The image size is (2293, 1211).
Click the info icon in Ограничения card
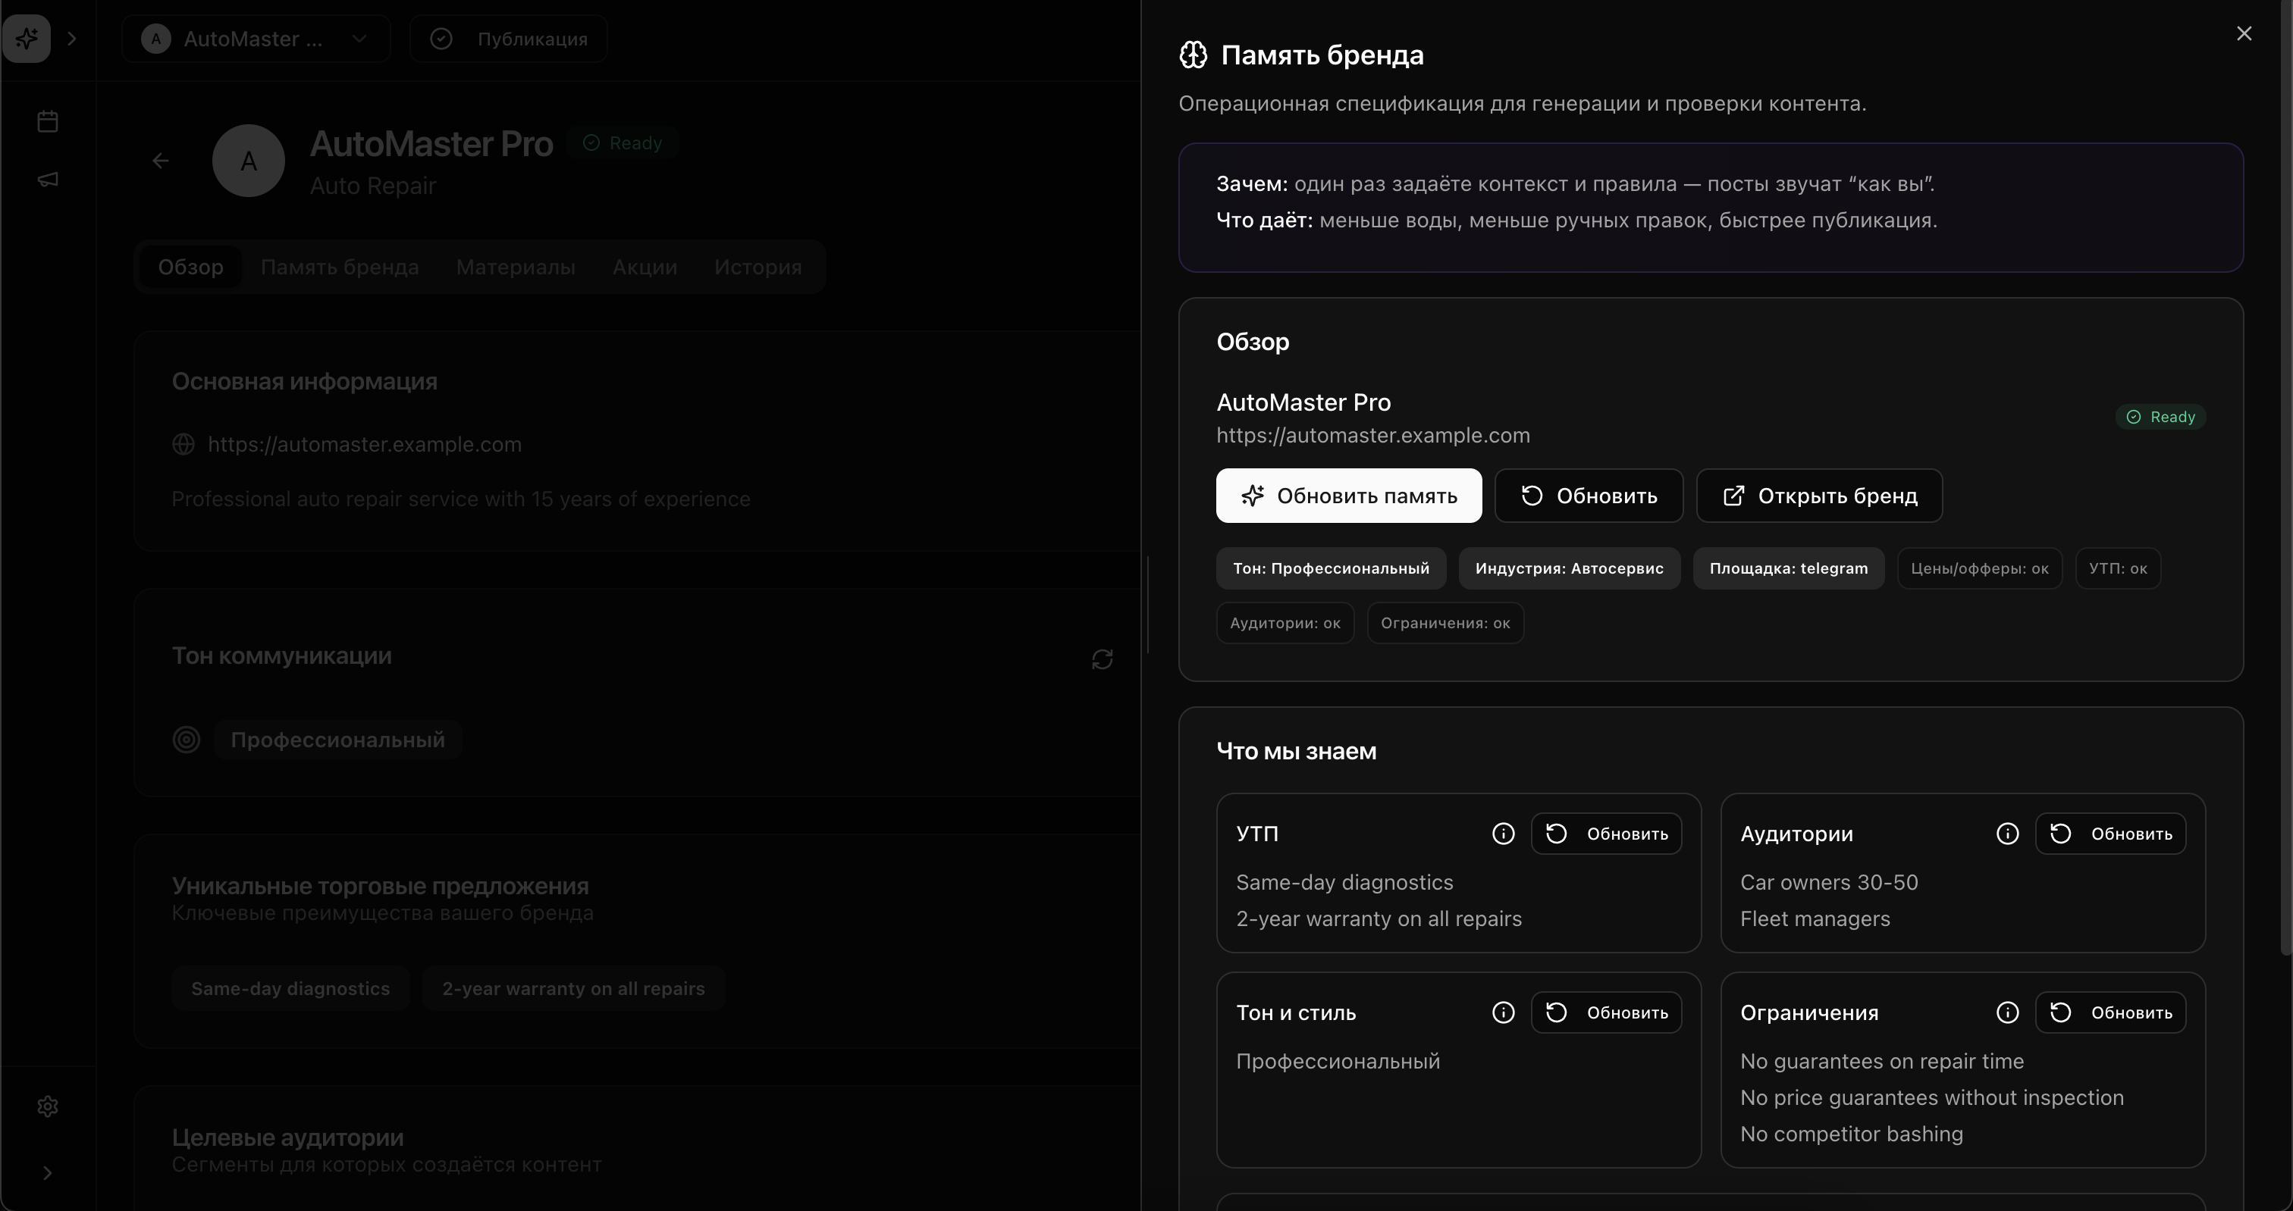click(2006, 1012)
